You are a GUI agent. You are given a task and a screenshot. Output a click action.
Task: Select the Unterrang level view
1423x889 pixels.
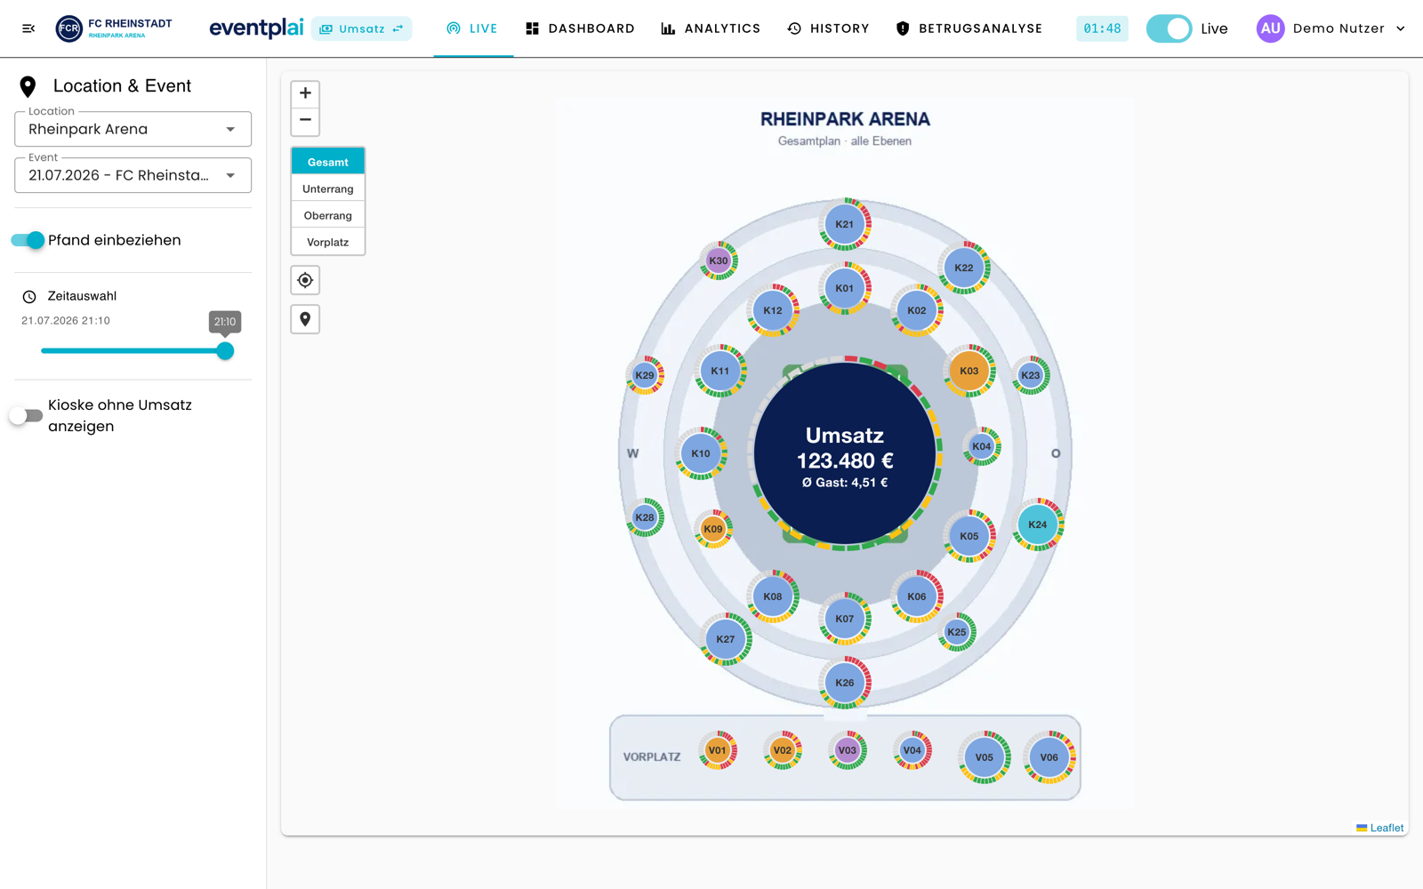(x=328, y=188)
